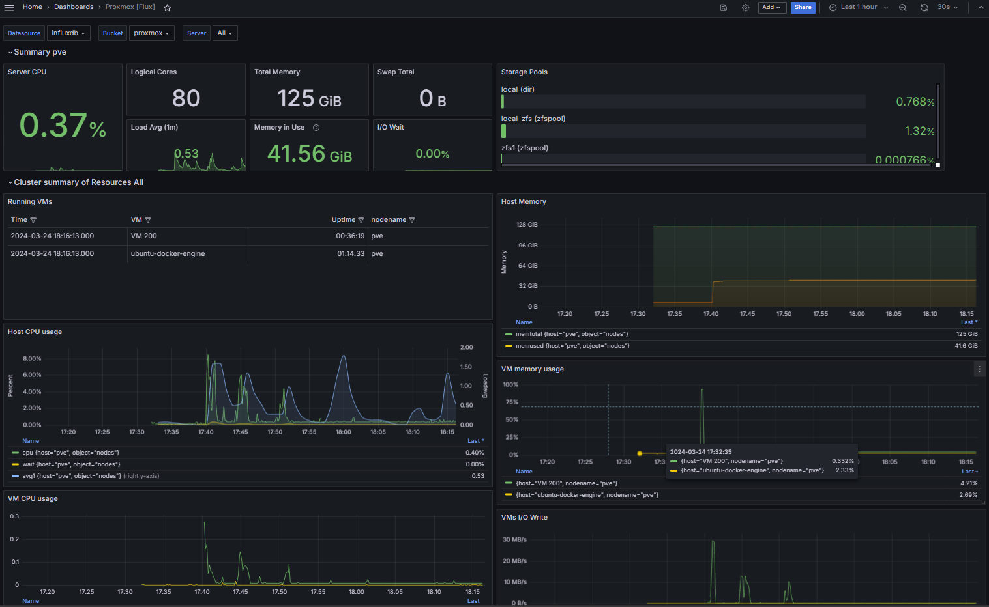Click Name header in Host Memory legend
Screen dimensions: 989x607
[524, 322]
